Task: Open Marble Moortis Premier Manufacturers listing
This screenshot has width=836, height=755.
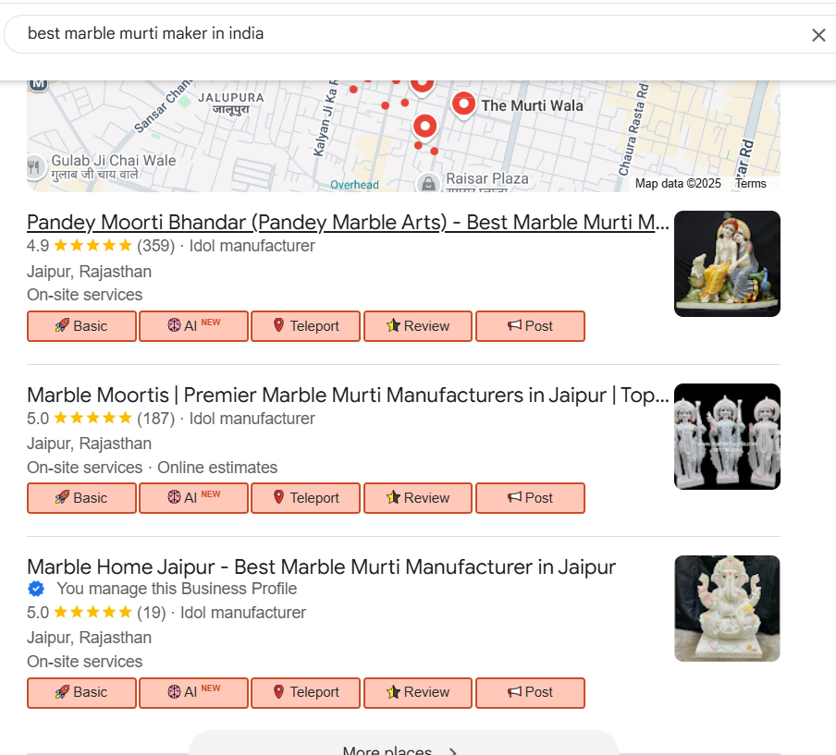Action: click(x=347, y=396)
